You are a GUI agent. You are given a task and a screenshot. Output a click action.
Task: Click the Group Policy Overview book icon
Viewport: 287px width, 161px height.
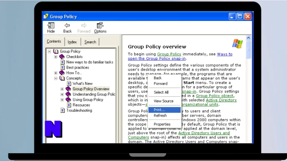68,89
